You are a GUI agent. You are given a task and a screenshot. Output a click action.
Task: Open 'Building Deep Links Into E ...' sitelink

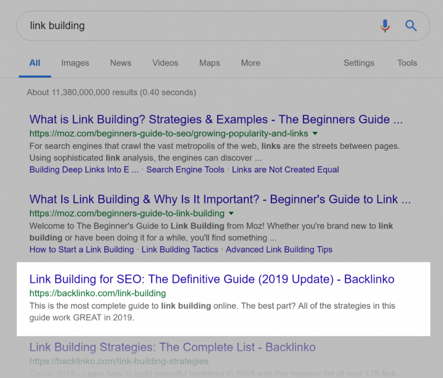coord(84,170)
